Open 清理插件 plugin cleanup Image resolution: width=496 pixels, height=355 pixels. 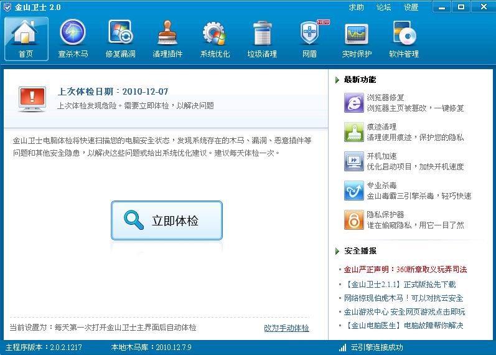click(x=167, y=39)
